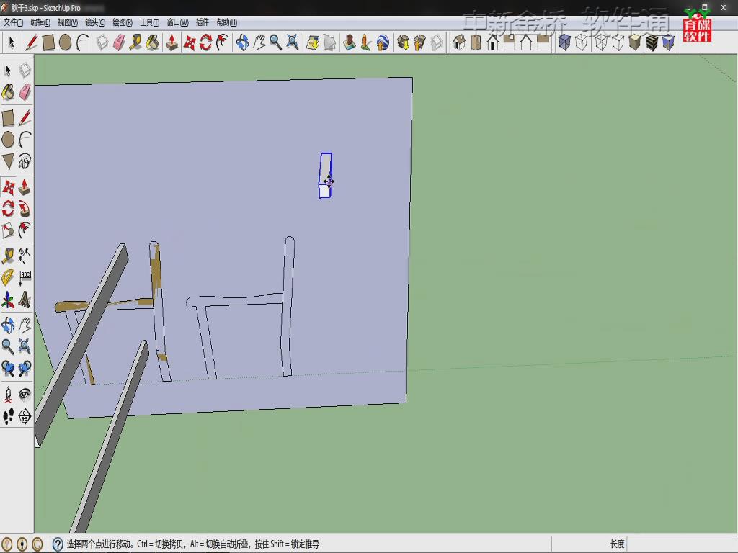Select Wireframe face style
The height and width of the screenshot is (553, 738).
[x=601, y=42]
